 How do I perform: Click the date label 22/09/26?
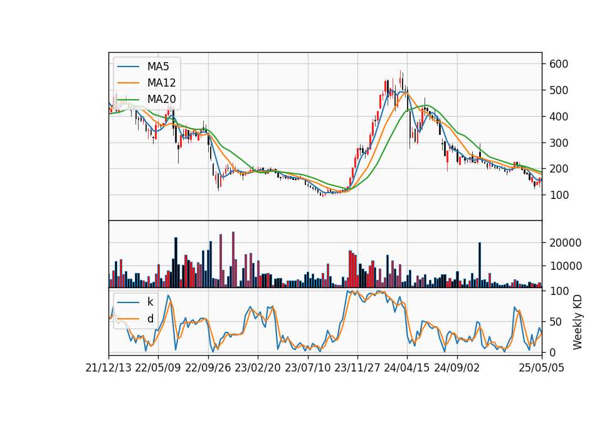(x=208, y=368)
